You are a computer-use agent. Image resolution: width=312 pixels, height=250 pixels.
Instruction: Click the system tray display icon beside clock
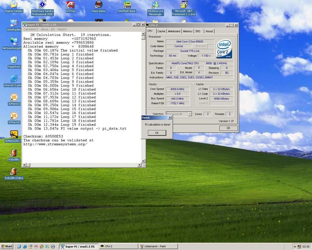pos(299,246)
